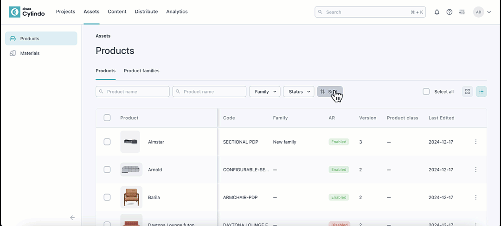Toggle the table header checkbox
Image resolution: width=501 pixels, height=226 pixels.
107,118
